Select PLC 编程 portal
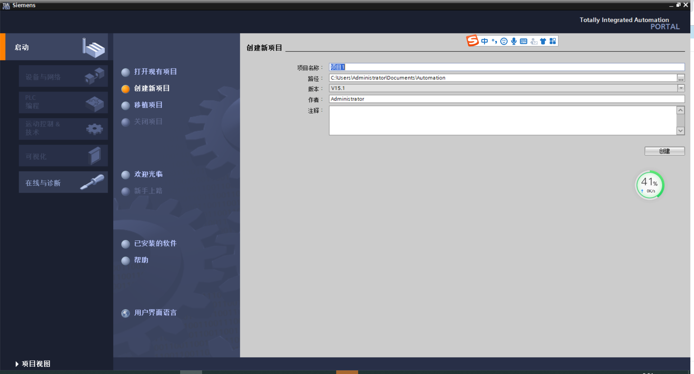The image size is (694, 374). pyautogui.click(x=63, y=102)
